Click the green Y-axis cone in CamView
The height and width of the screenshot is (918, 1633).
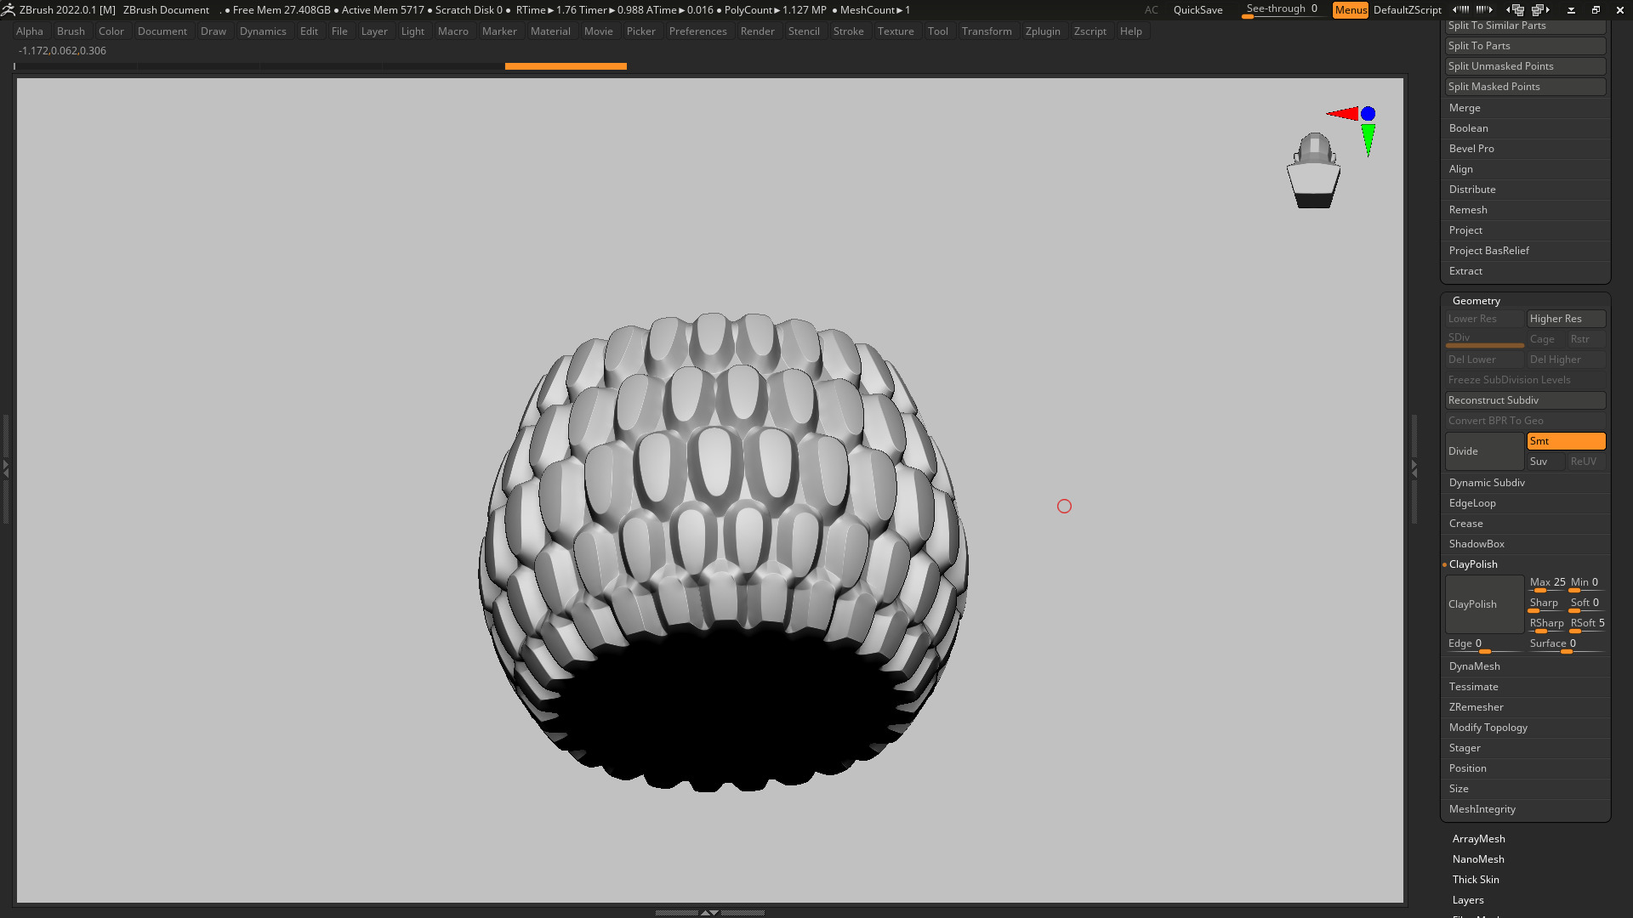(1368, 140)
